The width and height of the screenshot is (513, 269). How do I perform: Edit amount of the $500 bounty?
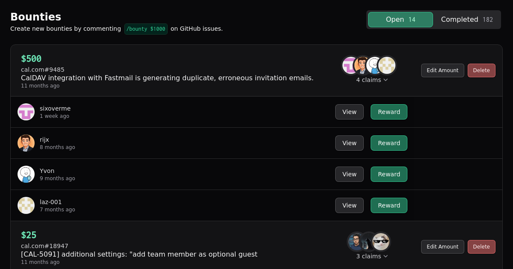[x=442, y=70]
